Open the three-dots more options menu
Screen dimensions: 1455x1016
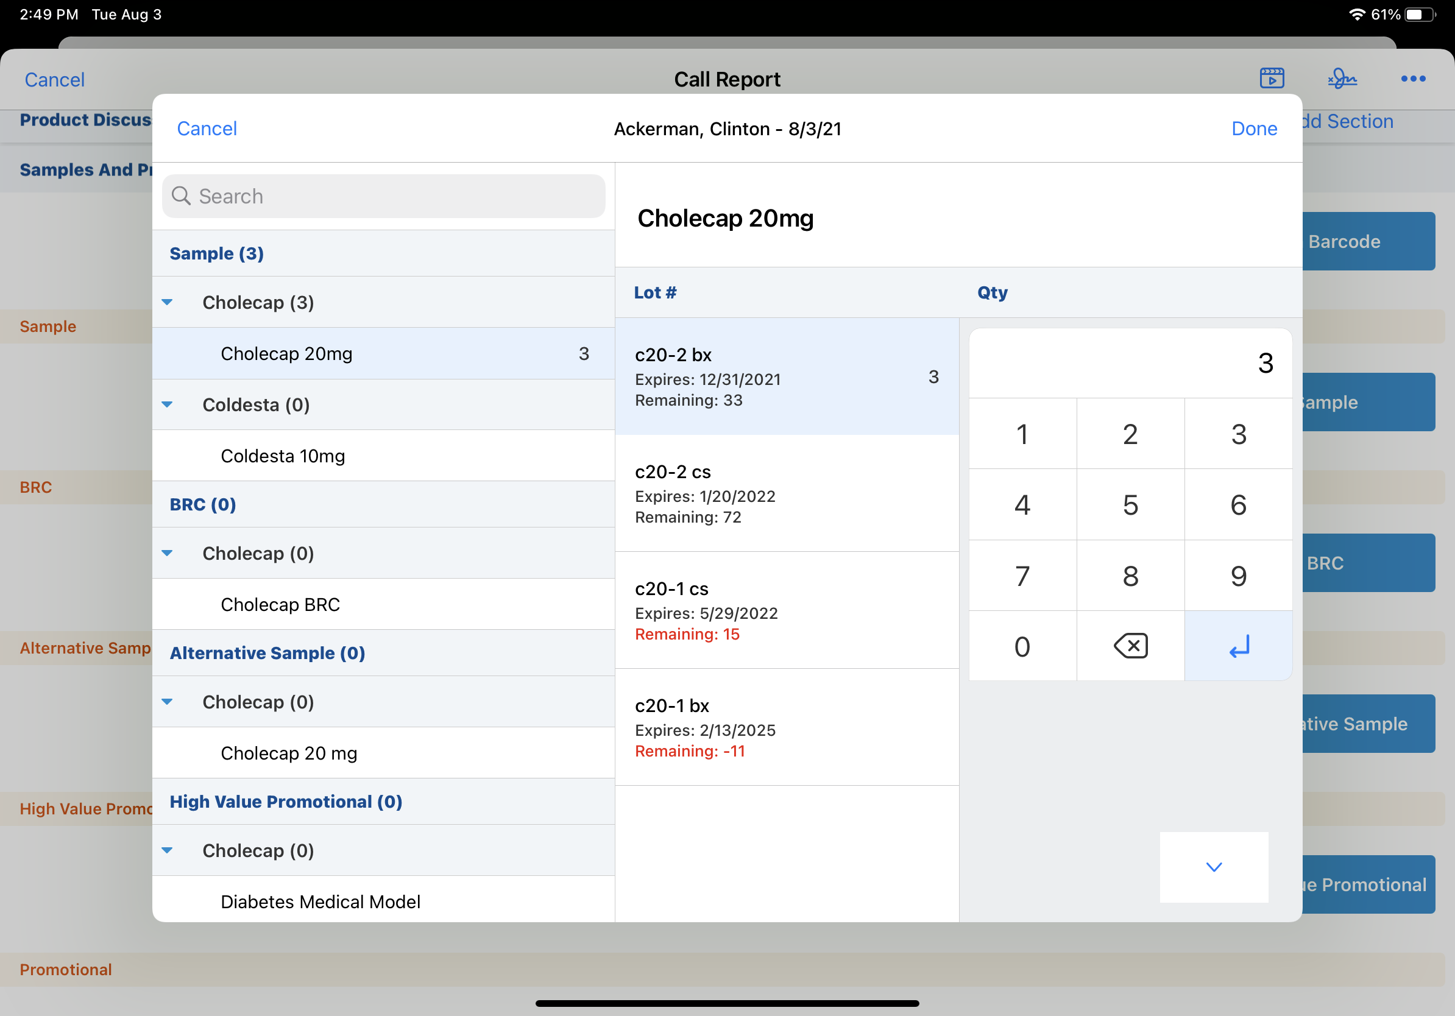[1412, 79]
